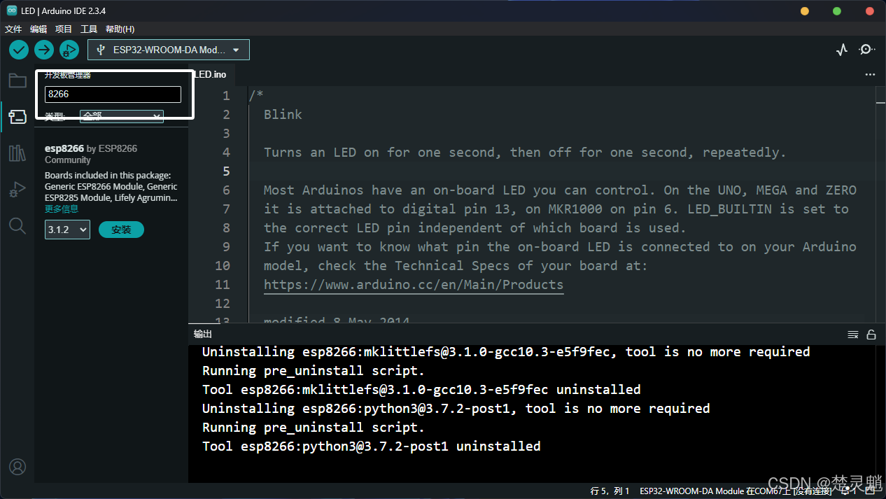Click the Community label under esp8266
Screen dimensions: 886x499
[x=68, y=160]
